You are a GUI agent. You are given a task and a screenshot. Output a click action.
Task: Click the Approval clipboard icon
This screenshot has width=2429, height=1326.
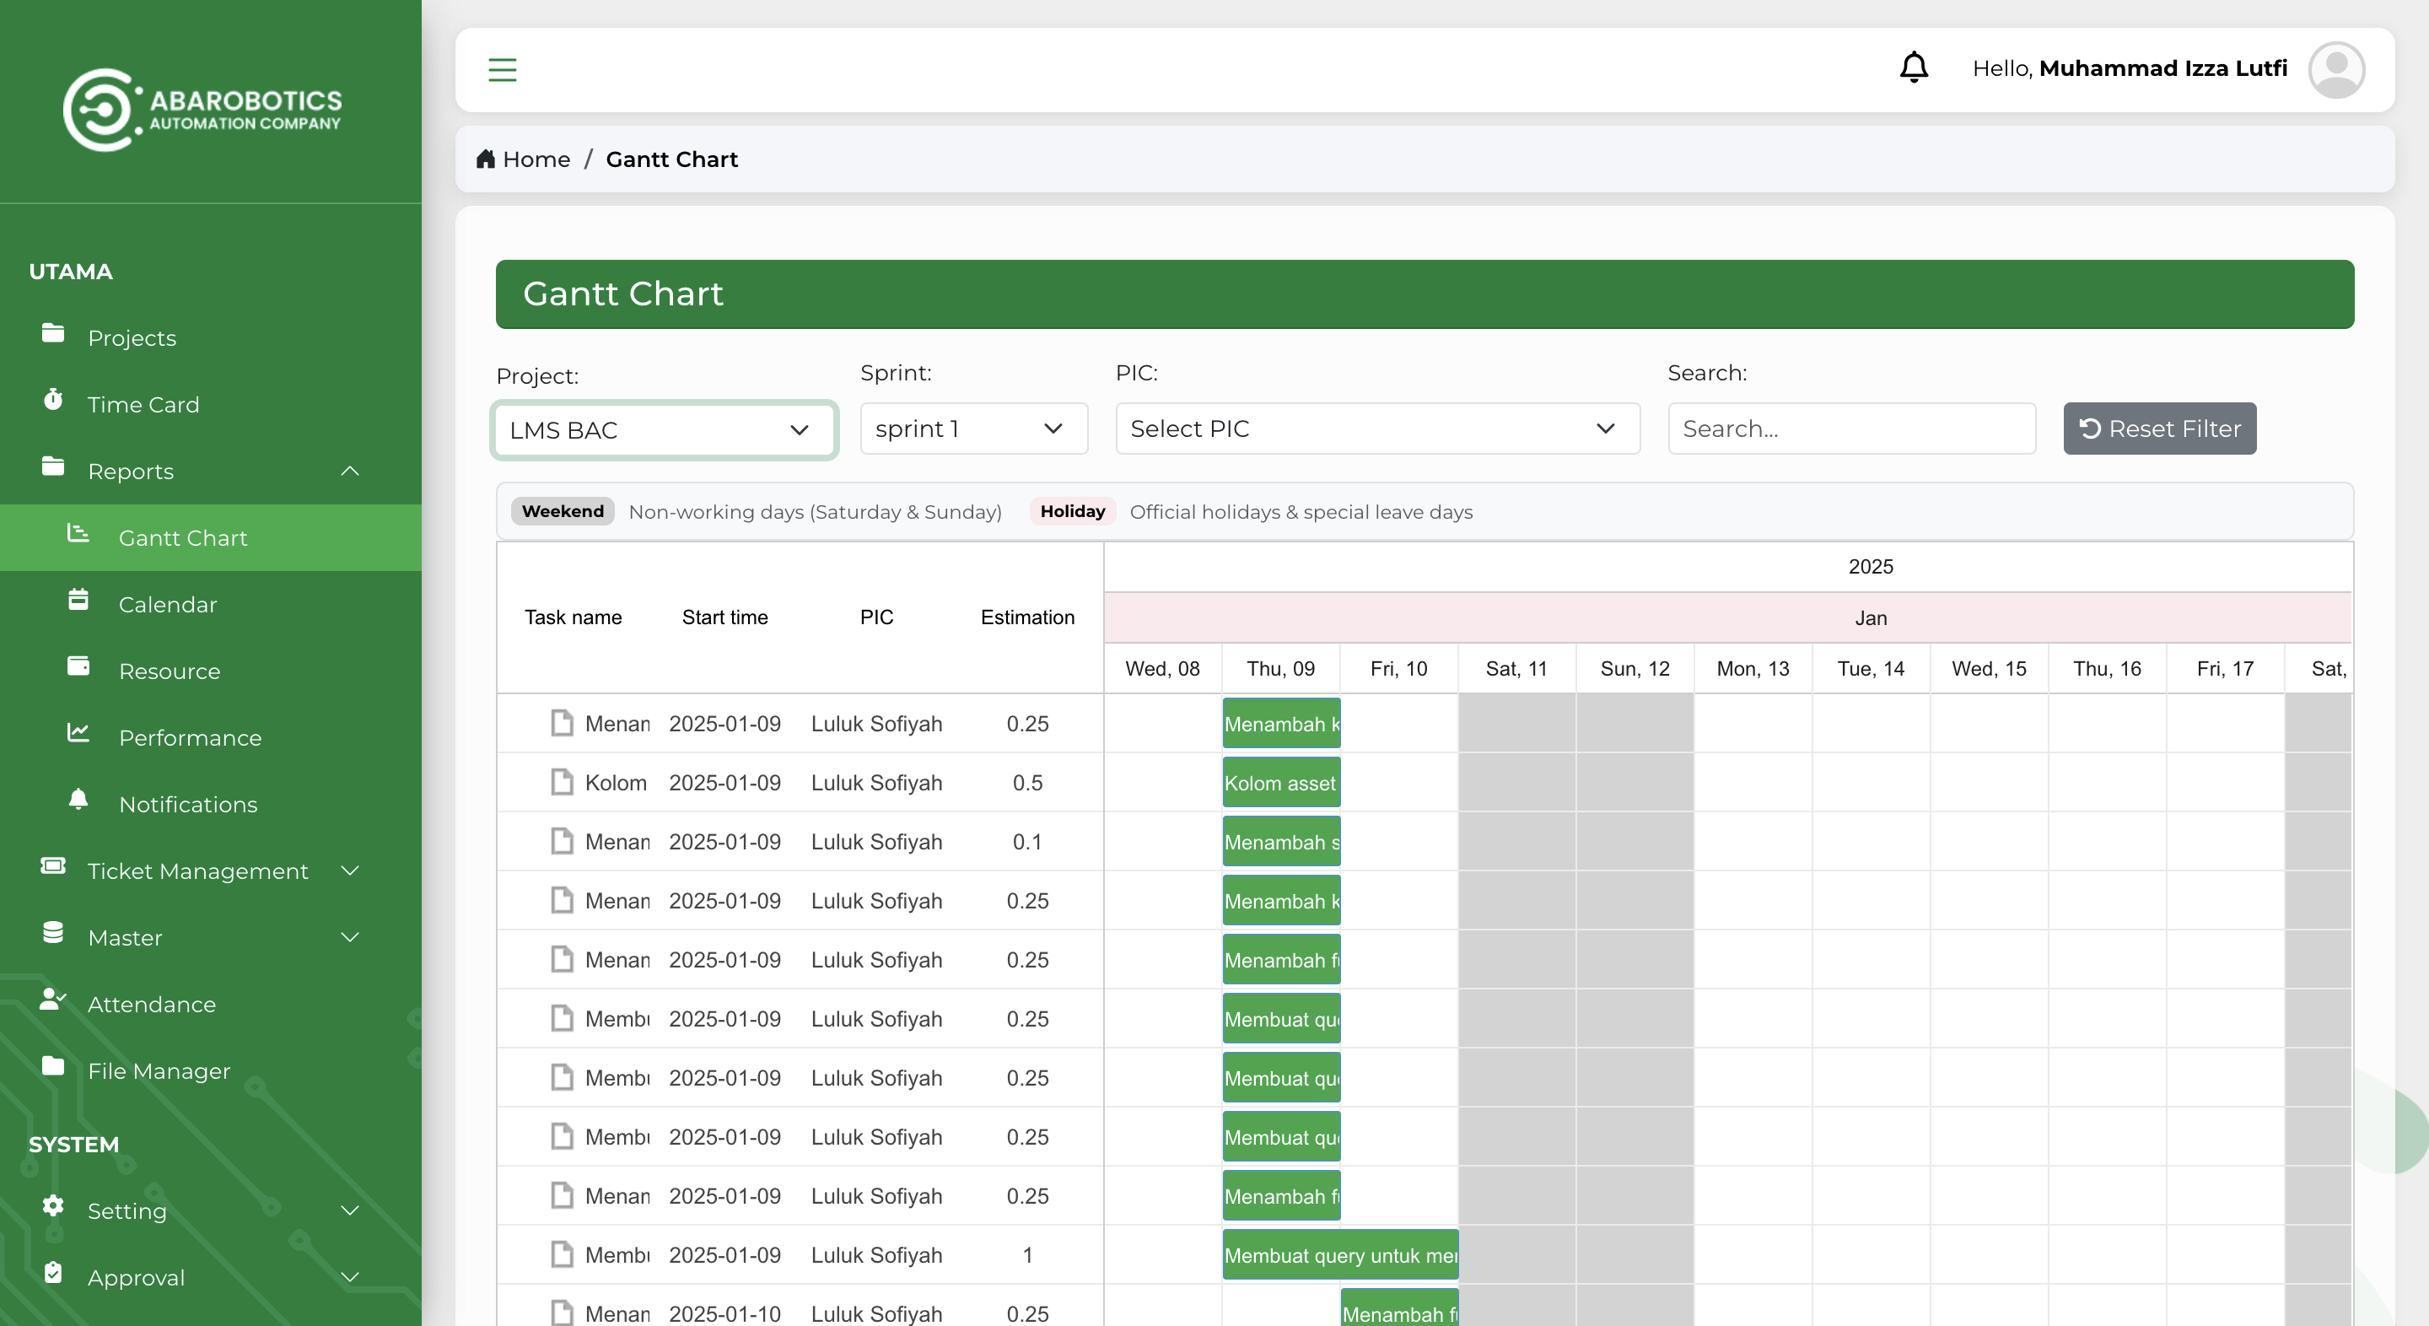(53, 1273)
